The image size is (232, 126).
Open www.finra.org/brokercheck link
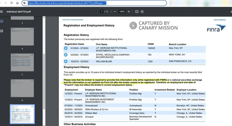pos(73,19)
